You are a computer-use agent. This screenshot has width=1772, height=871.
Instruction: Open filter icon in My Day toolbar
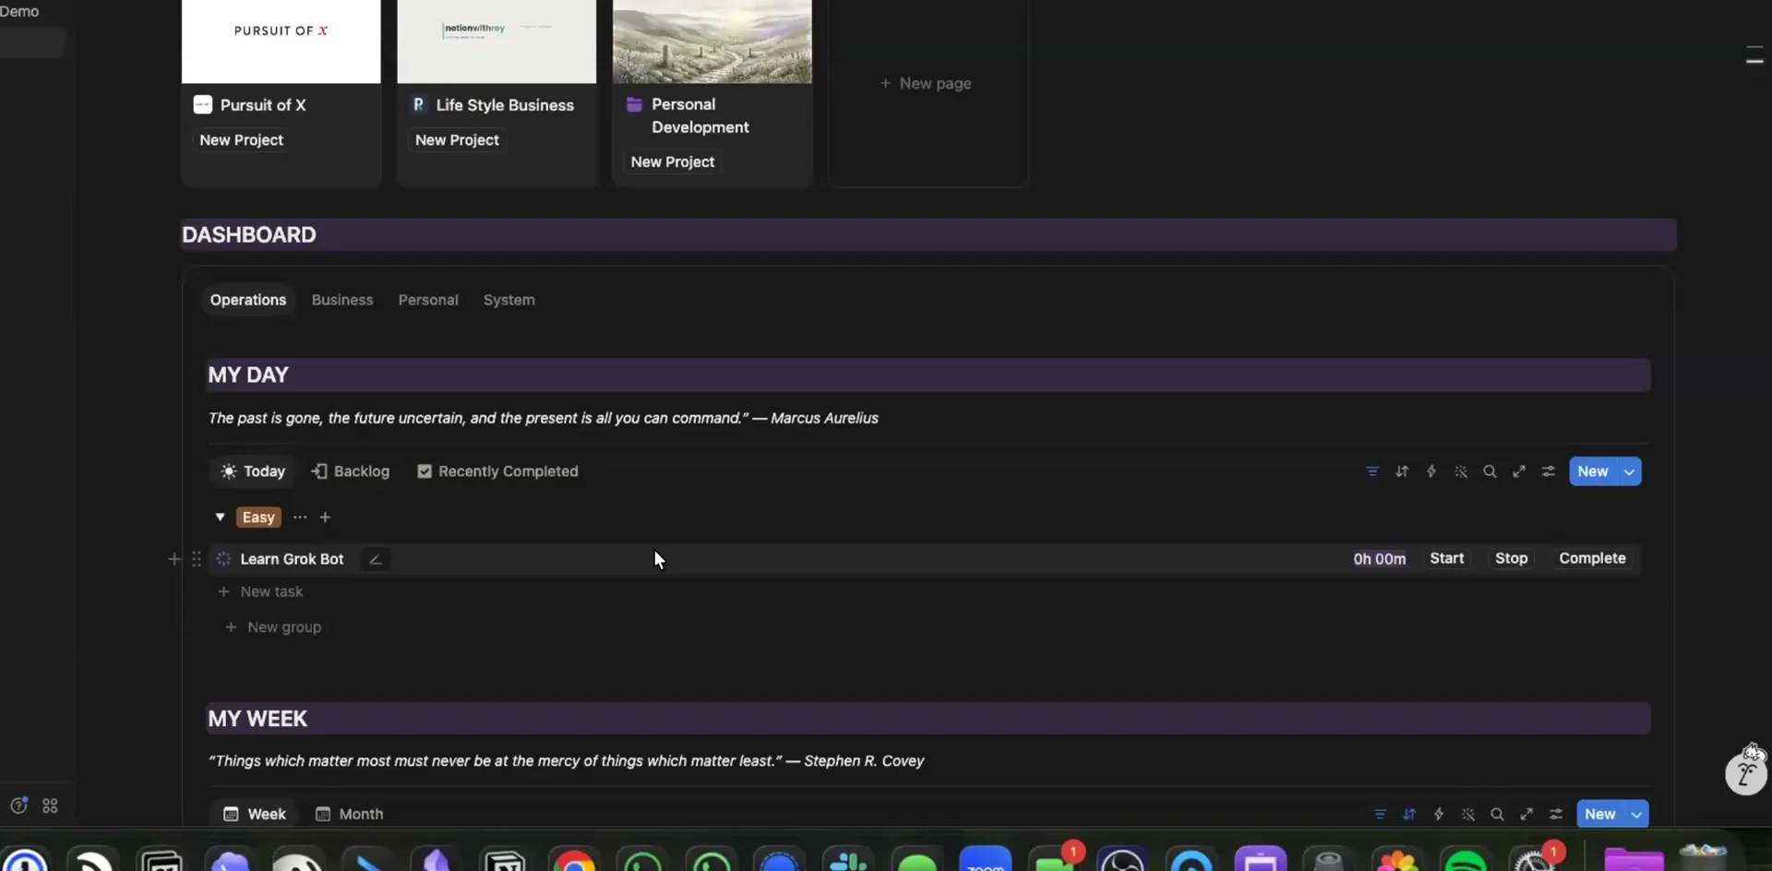1372,471
